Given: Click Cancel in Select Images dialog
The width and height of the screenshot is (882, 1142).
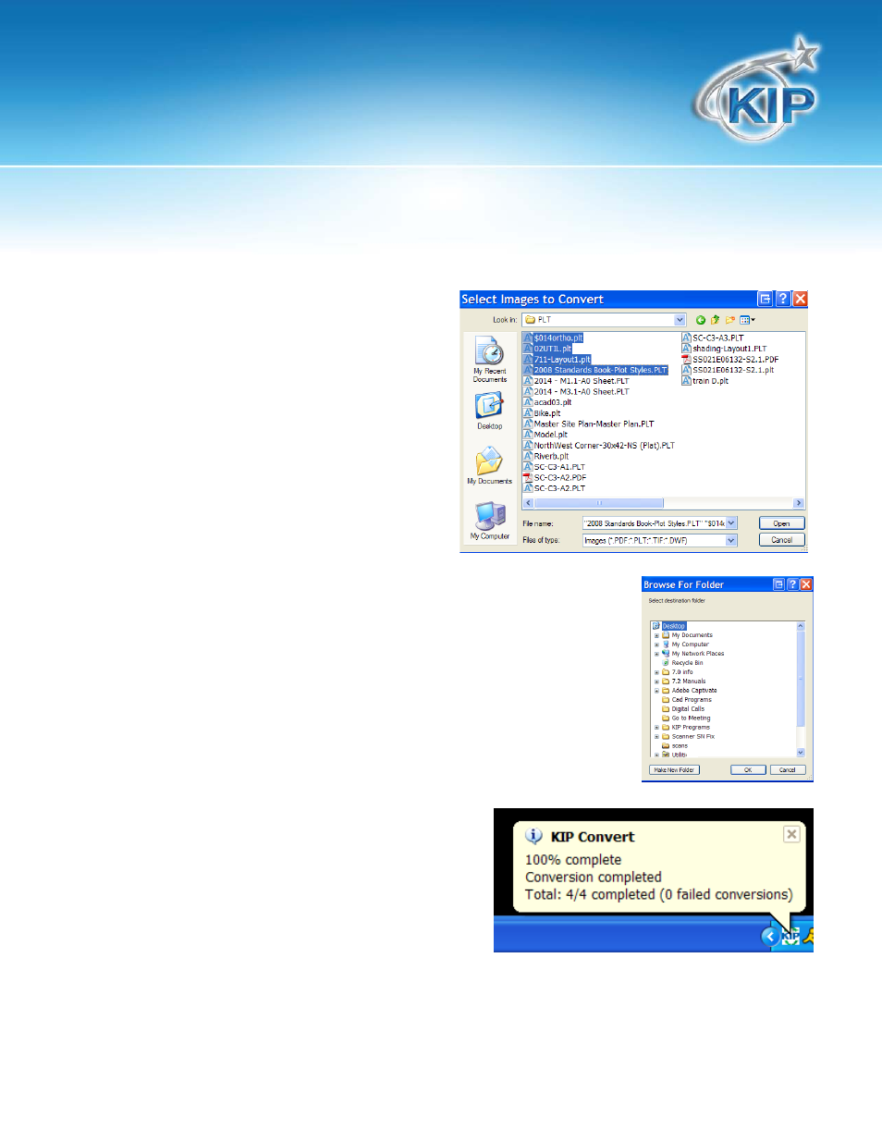Looking at the screenshot, I should coord(782,540).
